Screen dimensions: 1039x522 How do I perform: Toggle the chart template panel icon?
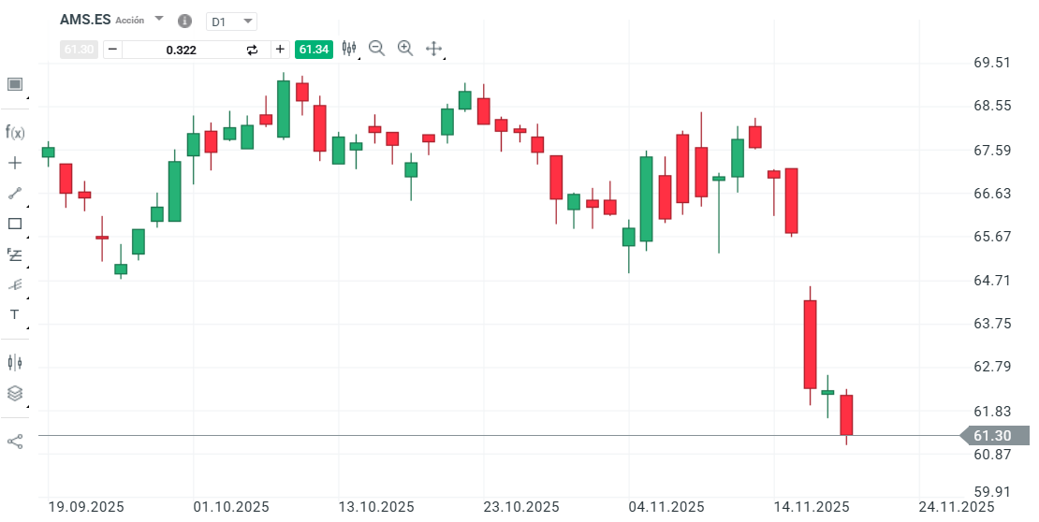point(14,84)
